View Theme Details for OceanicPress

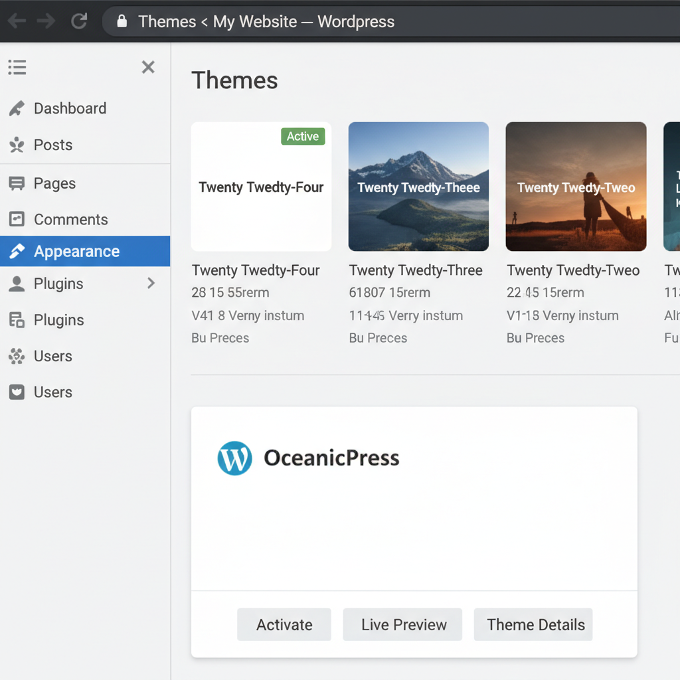(533, 624)
